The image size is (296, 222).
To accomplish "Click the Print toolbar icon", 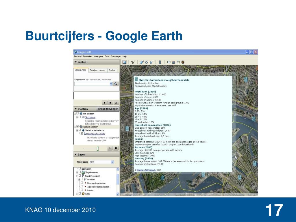I will coord(173,62).
